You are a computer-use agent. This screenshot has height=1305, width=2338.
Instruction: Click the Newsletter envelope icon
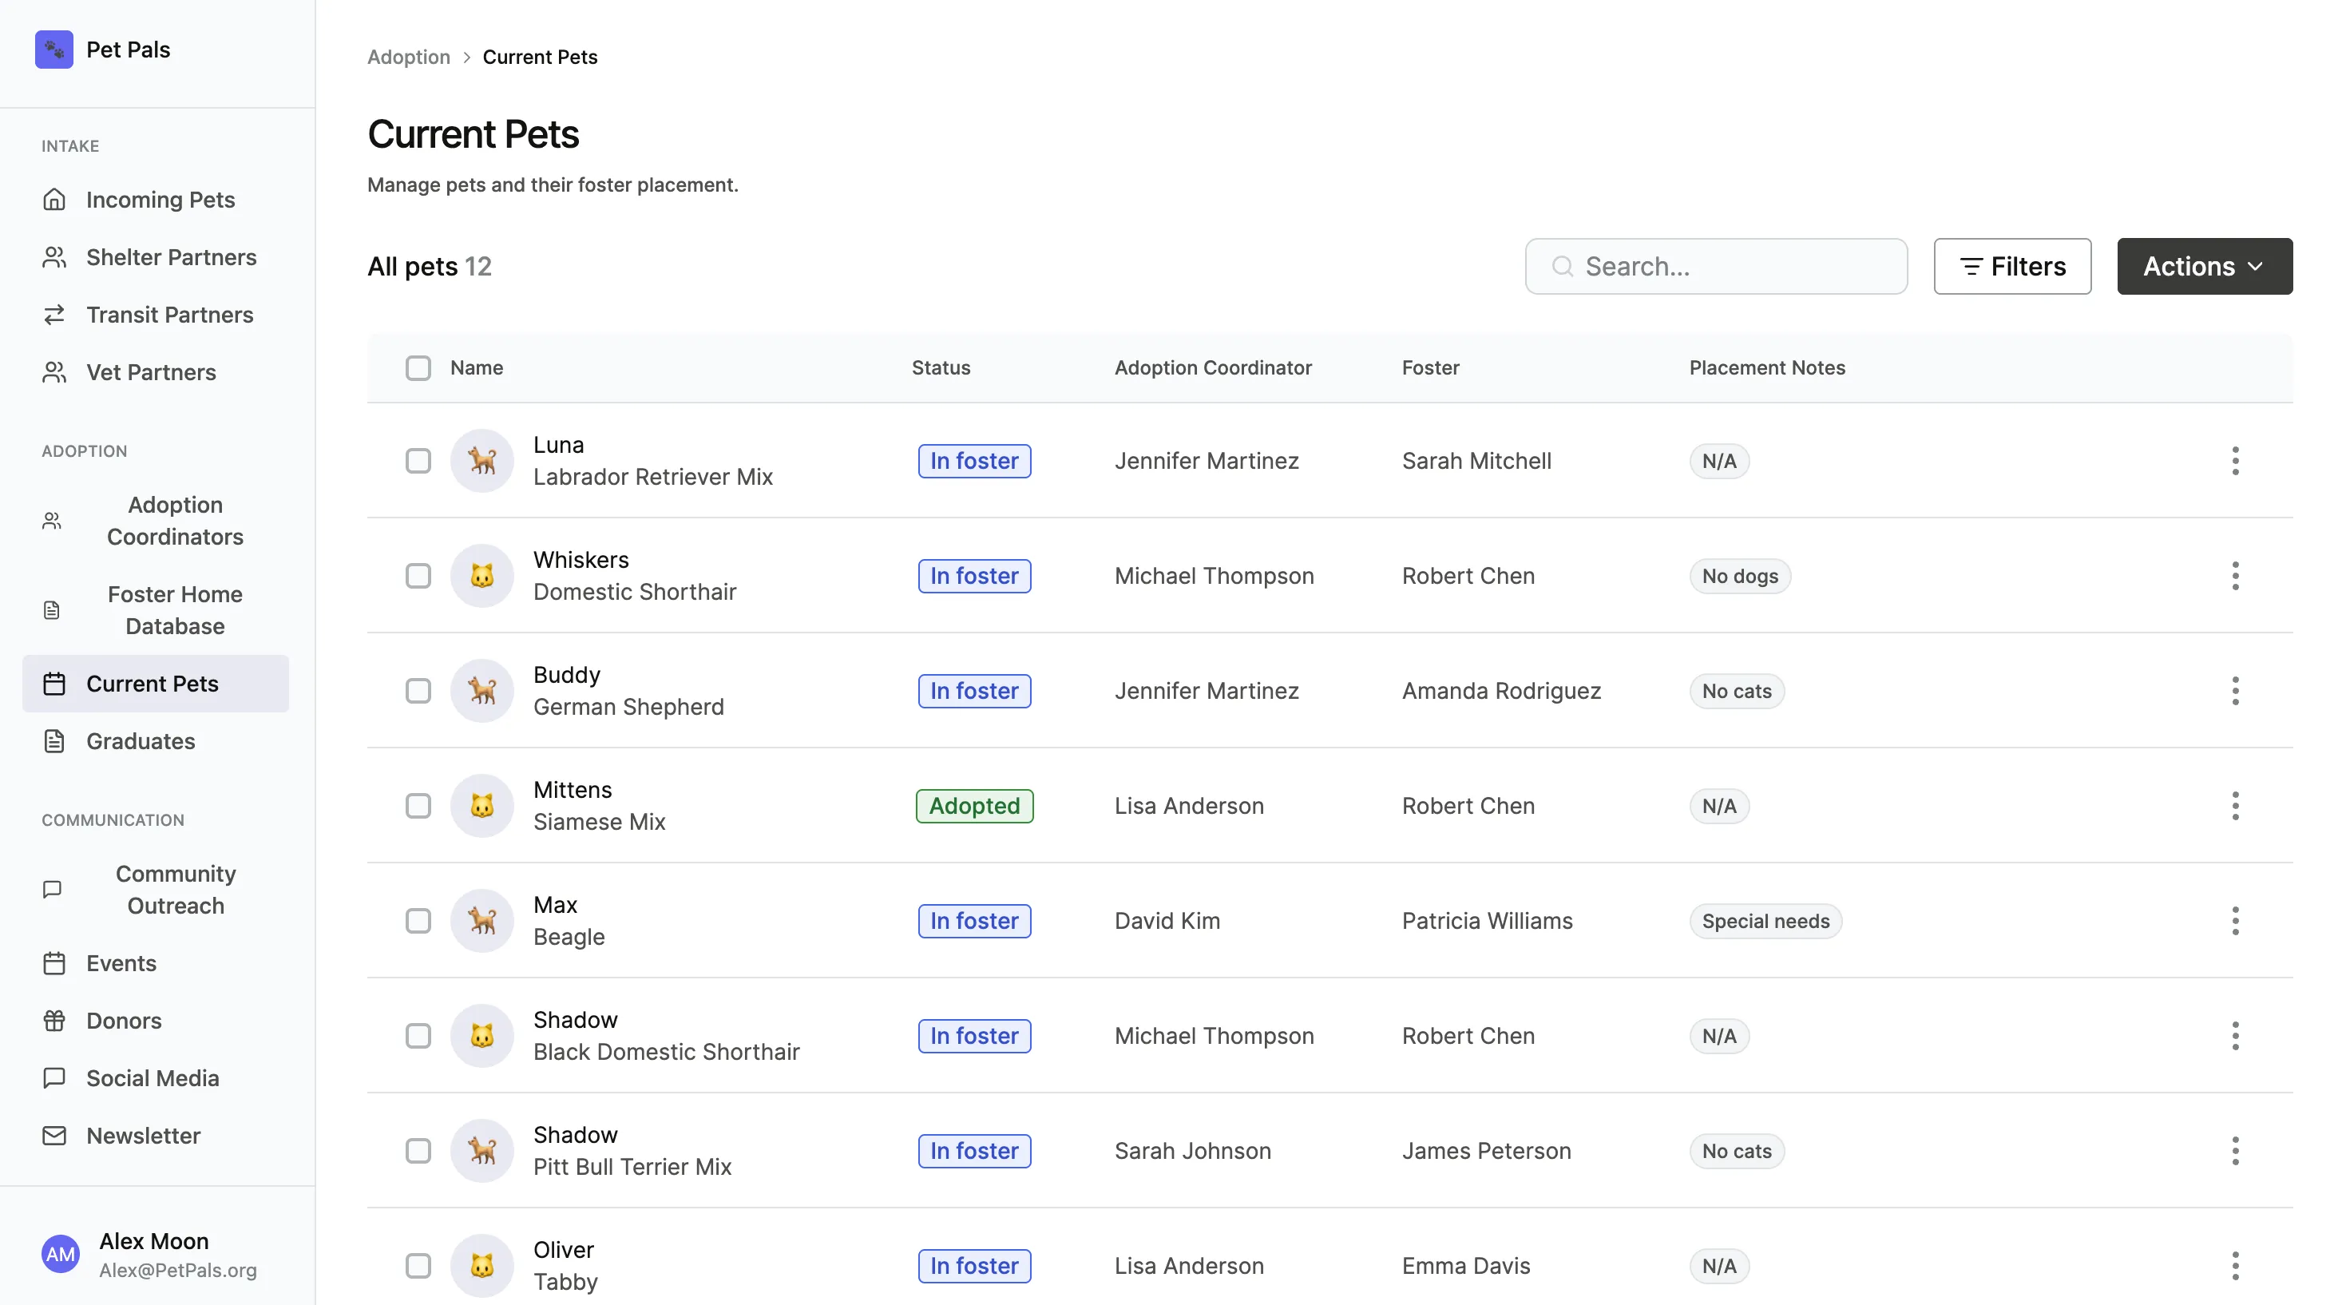click(x=54, y=1136)
